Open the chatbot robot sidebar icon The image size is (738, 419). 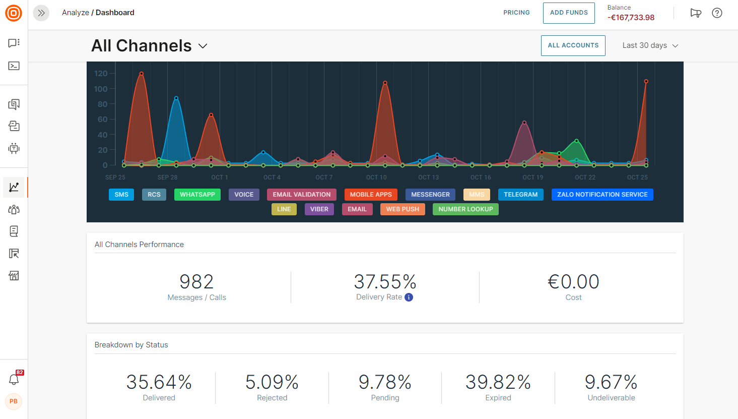(x=14, y=148)
